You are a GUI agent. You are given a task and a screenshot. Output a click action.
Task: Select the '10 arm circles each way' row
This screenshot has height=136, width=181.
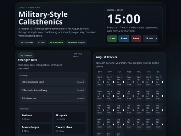53,90
